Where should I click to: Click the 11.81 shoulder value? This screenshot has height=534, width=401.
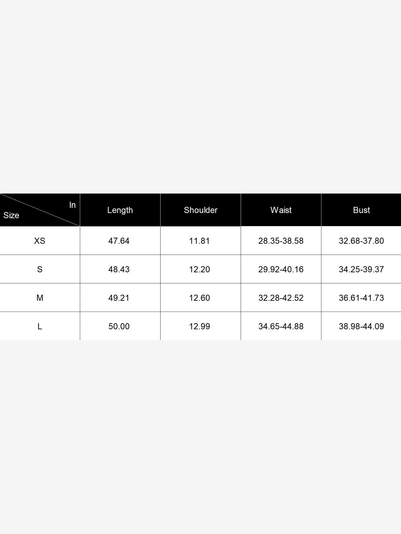click(x=199, y=241)
